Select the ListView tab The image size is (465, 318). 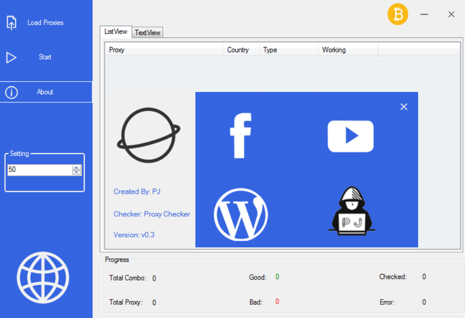(x=116, y=31)
